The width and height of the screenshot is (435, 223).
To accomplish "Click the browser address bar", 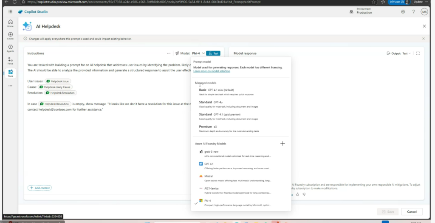I will pyautogui.click(x=194, y=2).
